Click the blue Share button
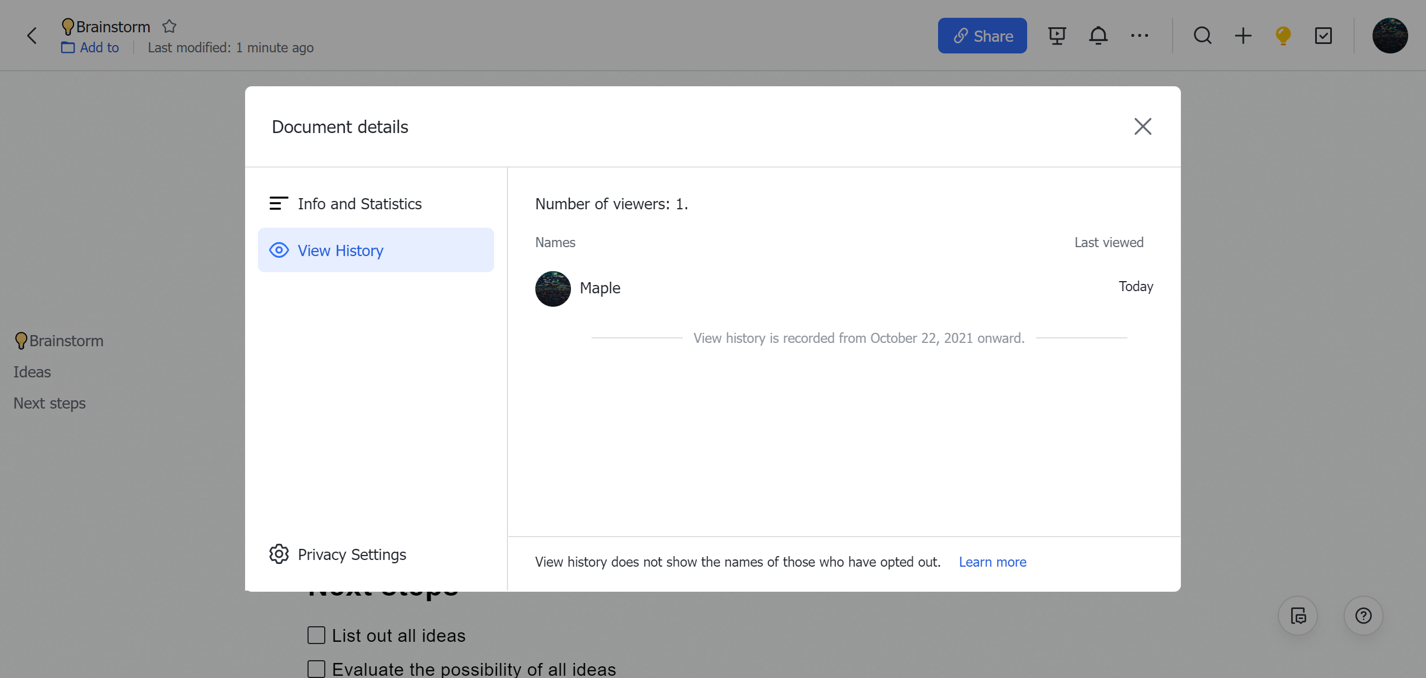Viewport: 1426px width, 678px height. 982,36
